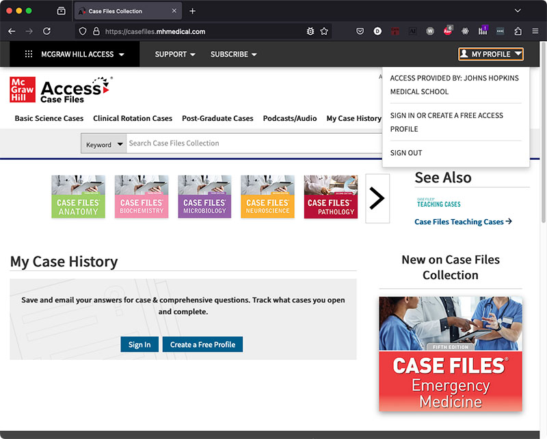The width and height of the screenshot is (547, 439).
Task: Collapse the My Profile dropdown
Action: point(491,54)
